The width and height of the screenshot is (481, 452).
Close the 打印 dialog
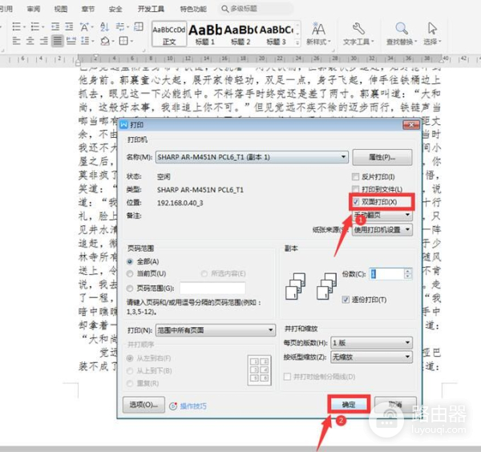point(410,124)
